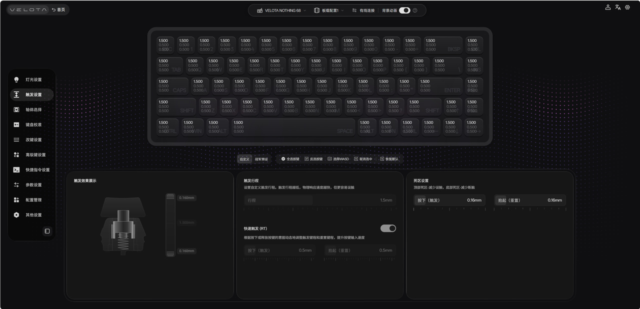Click 恢复默认 restore default button
The height and width of the screenshot is (309, 640).
[389, 159]
